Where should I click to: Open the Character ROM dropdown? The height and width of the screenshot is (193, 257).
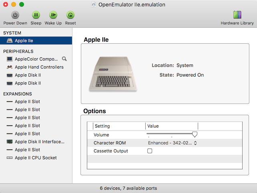coord(172,143)
